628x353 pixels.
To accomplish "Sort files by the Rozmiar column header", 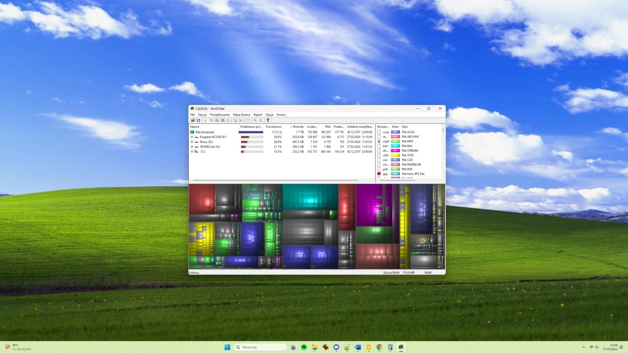I will (296, 127).
